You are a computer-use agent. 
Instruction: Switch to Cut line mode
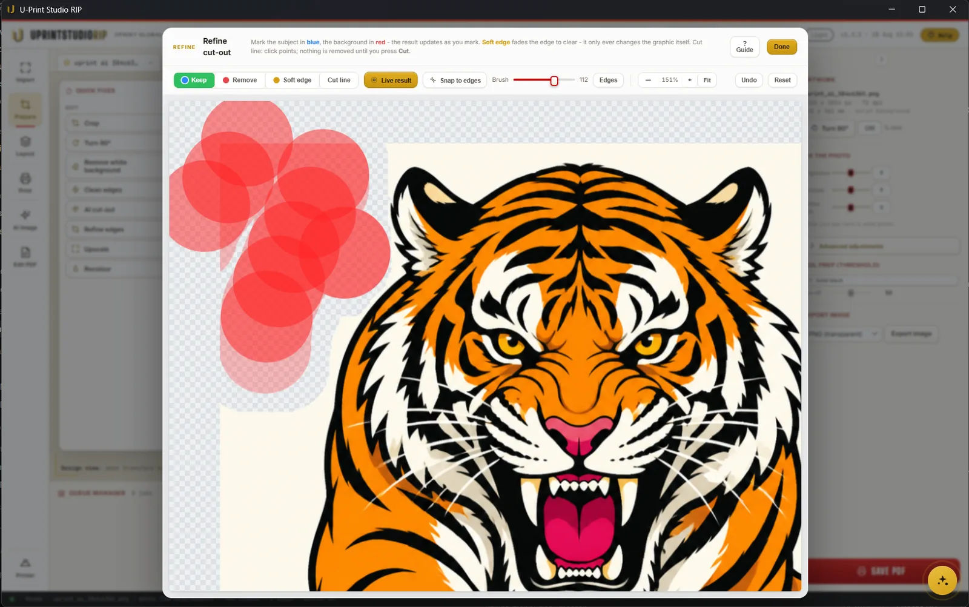(339, 80)
